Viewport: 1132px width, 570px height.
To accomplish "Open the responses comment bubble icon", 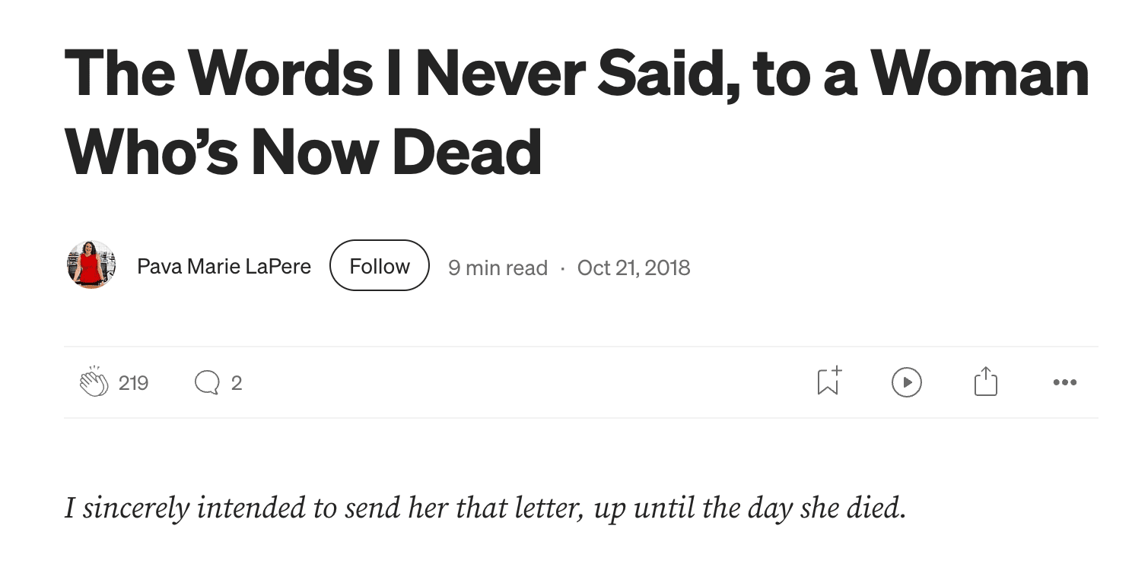I will (x=206, y=382).
